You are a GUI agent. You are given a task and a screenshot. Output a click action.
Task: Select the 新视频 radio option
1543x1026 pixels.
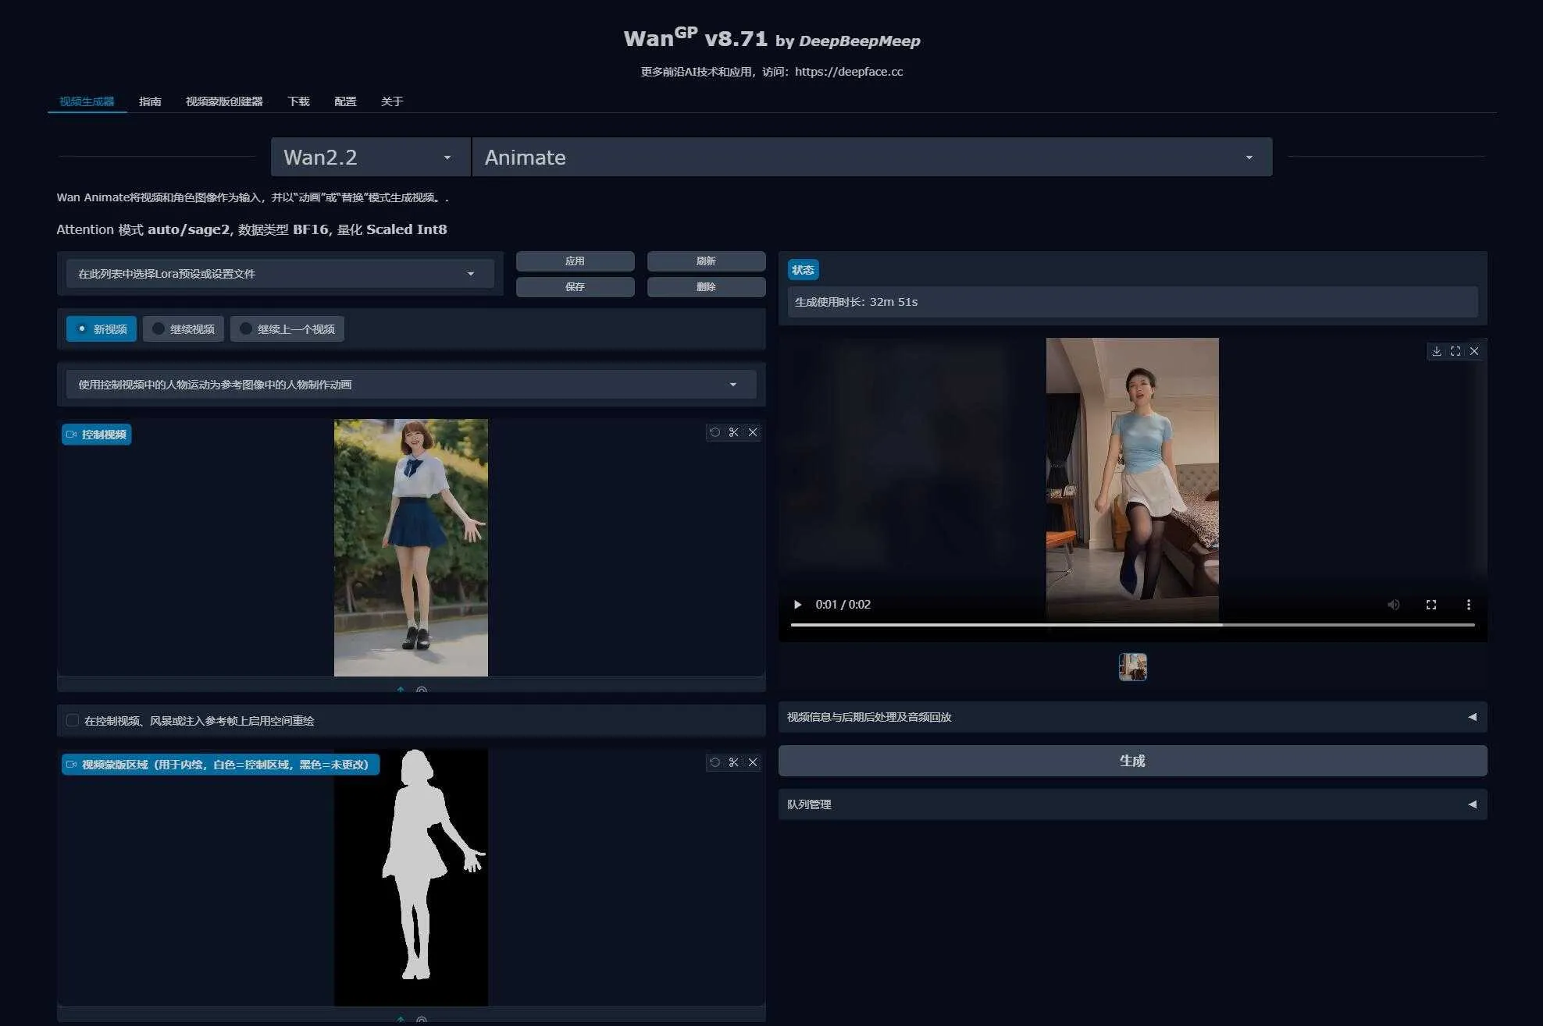[102, 329]
